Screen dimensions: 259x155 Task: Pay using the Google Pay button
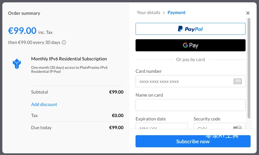tap(190, 45)
